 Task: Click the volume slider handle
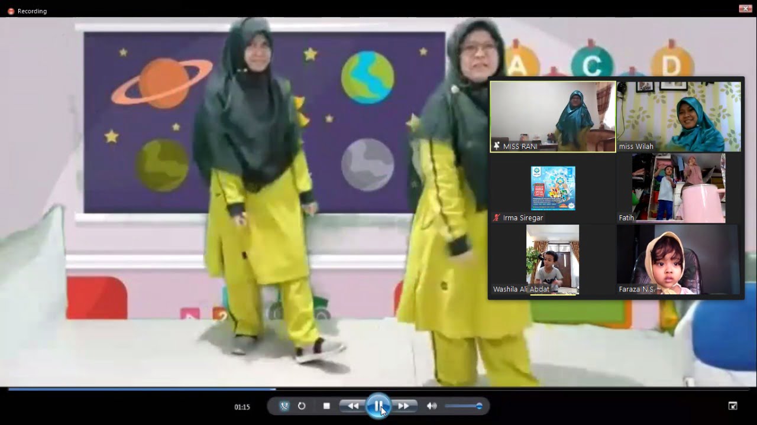pyautogui.click(x=479, y=406)
